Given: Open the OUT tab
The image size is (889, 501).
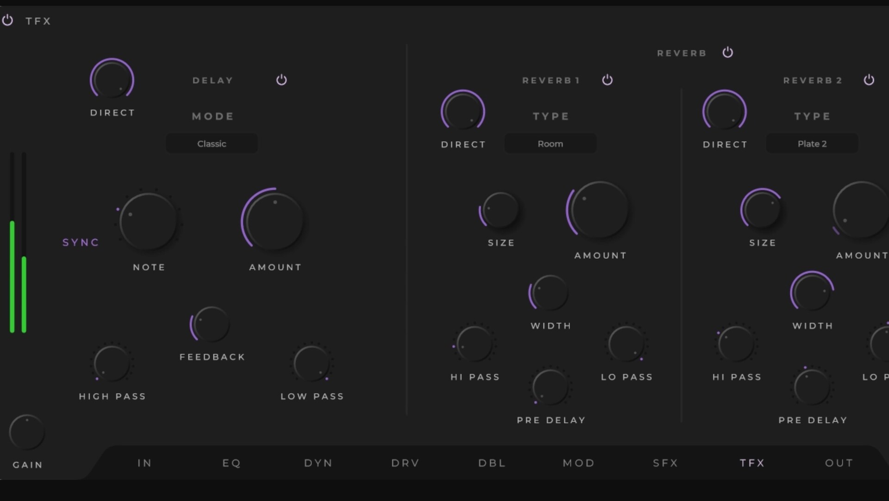Looking at the screenshot, I should coord(839,463).
